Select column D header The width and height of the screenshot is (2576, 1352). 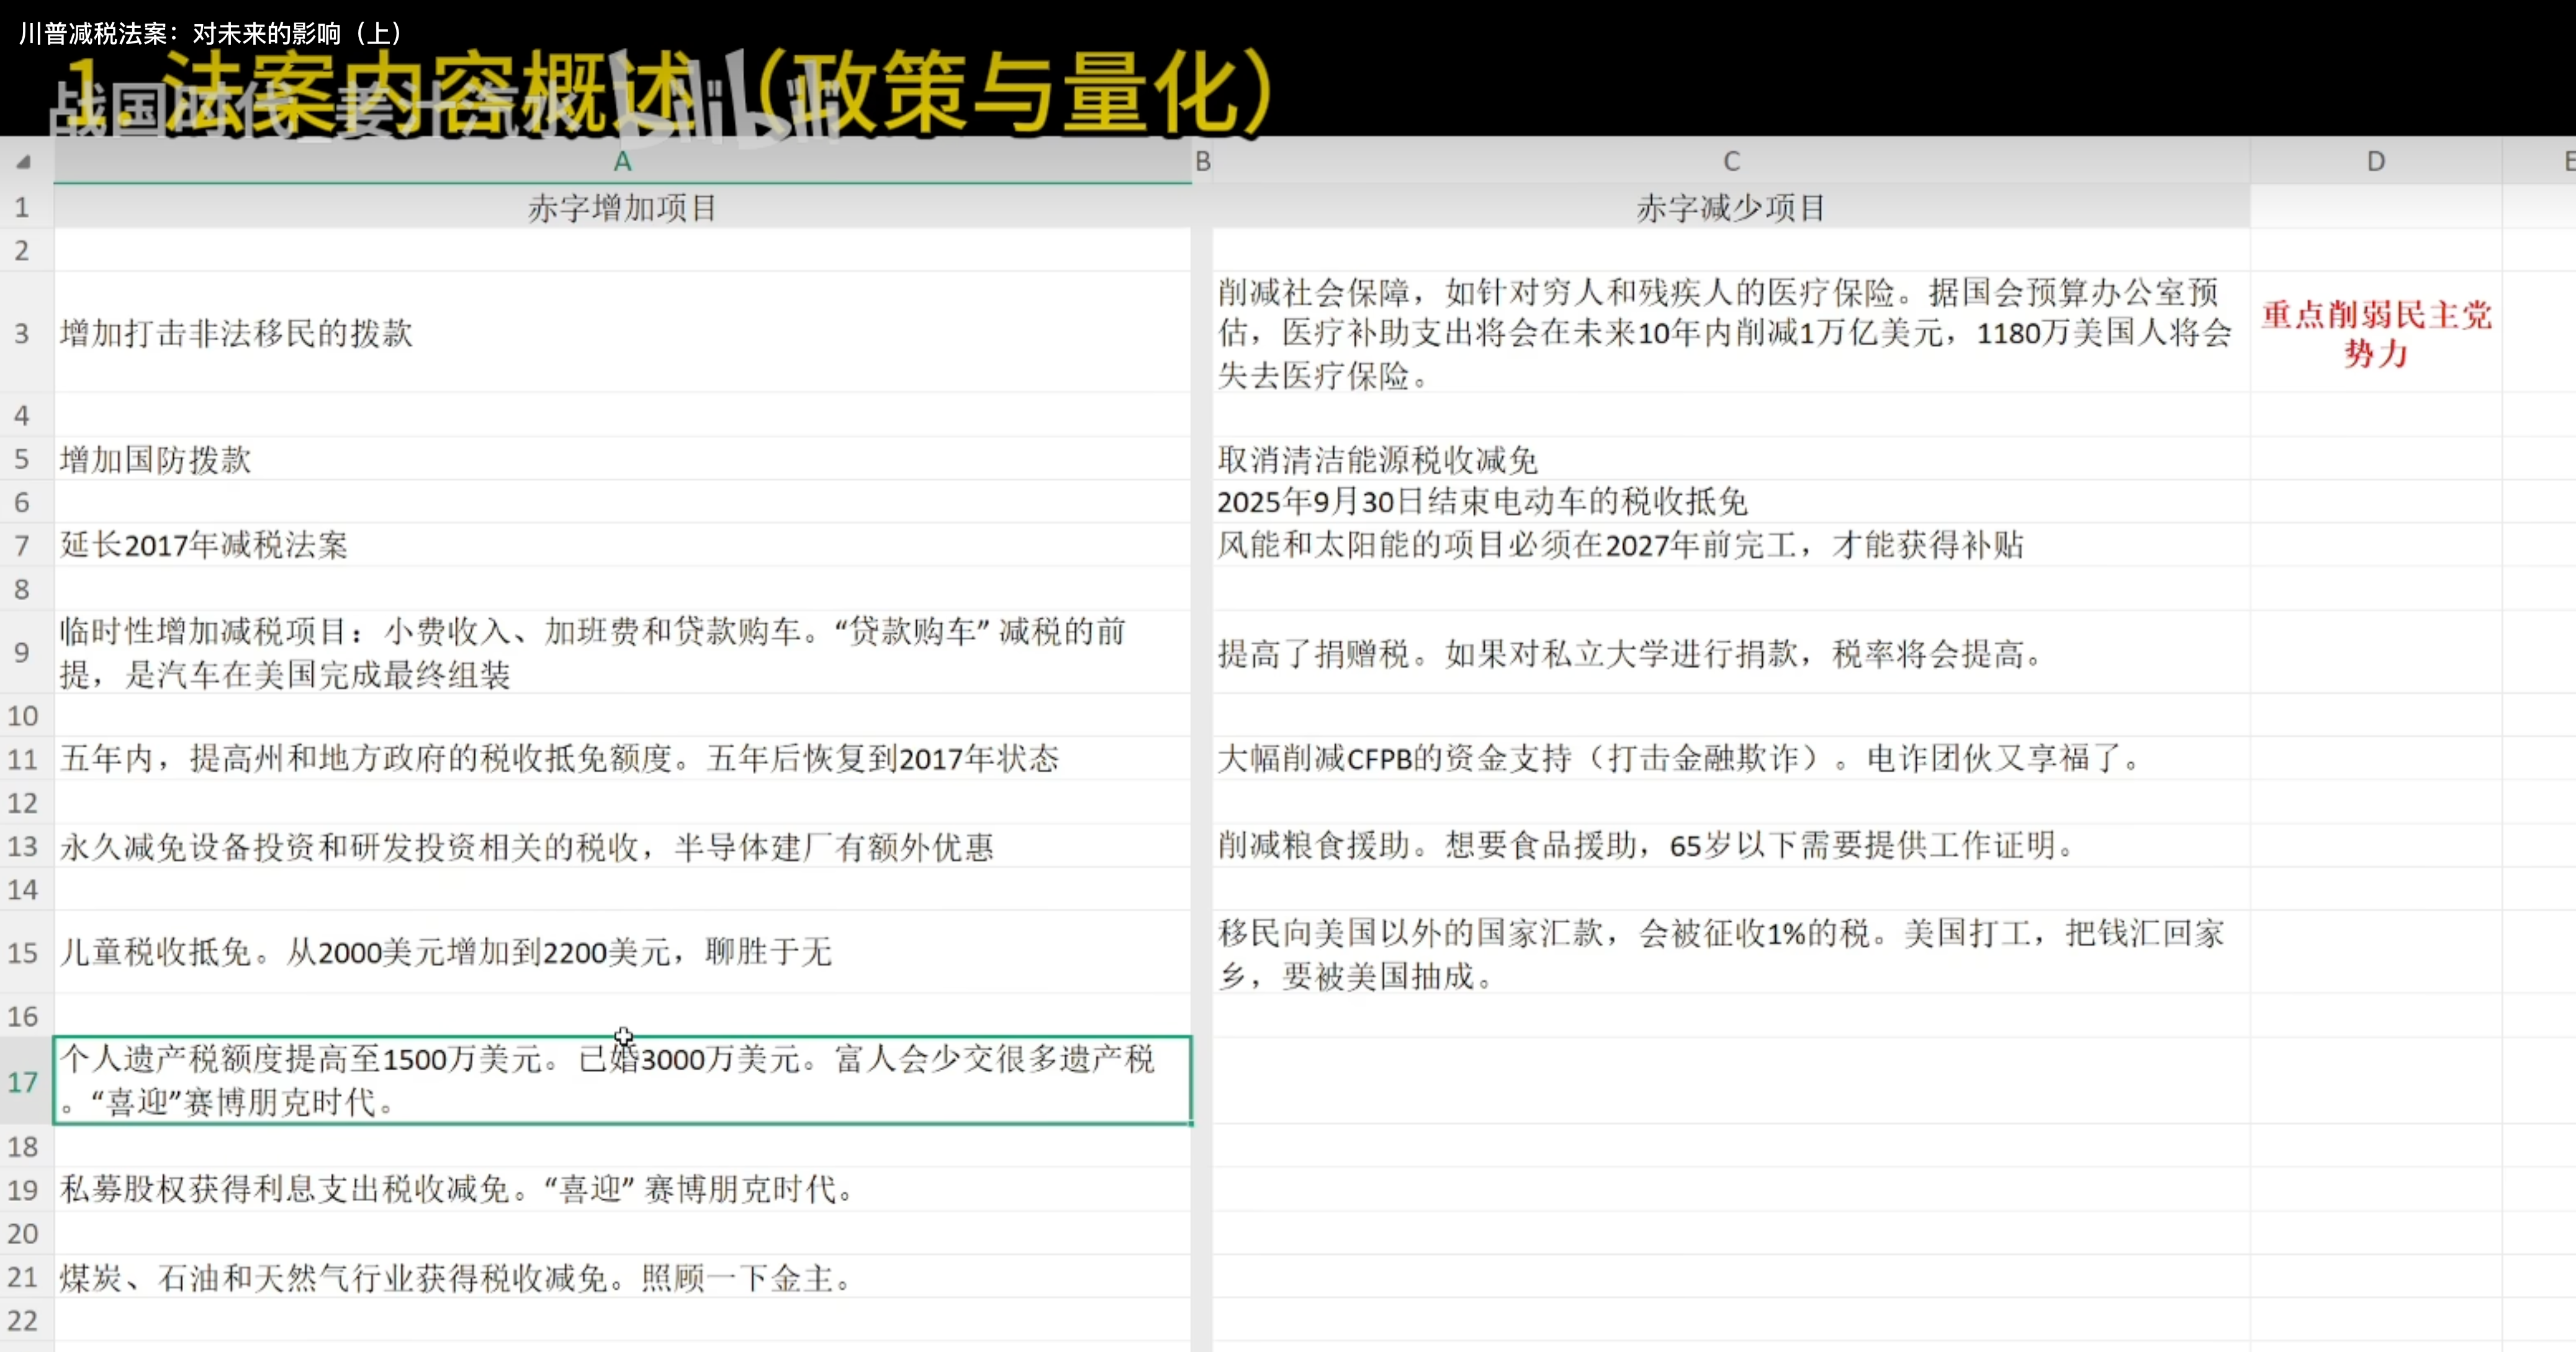point(2375,161)
